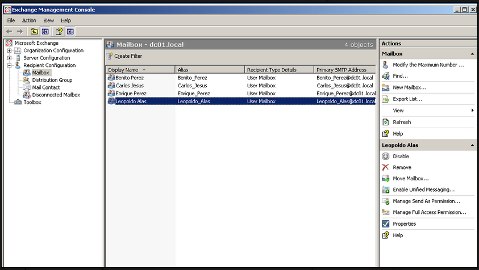Click Help in the Mailbox actions section
This screenshot has height=270, width=479.
click(x=398, y=134)
